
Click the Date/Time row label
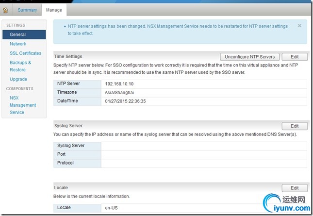(67, 101)
